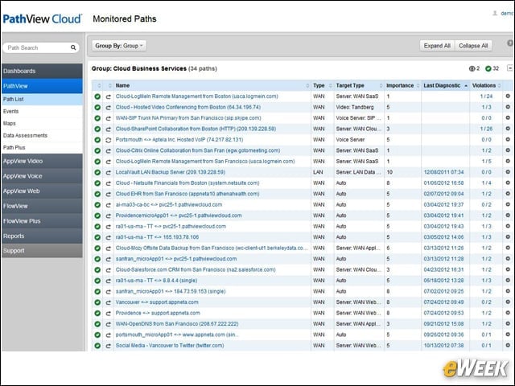The width and height of the screenshot is (515, 386).
Task: Click dual-ended path icon for Portsmouth Apteia row
Action: 108,140
